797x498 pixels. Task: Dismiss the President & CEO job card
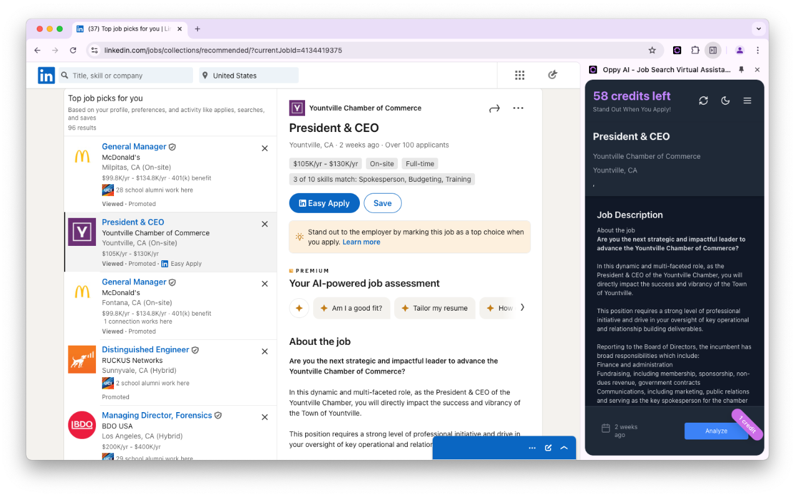(x=265, y=224)
